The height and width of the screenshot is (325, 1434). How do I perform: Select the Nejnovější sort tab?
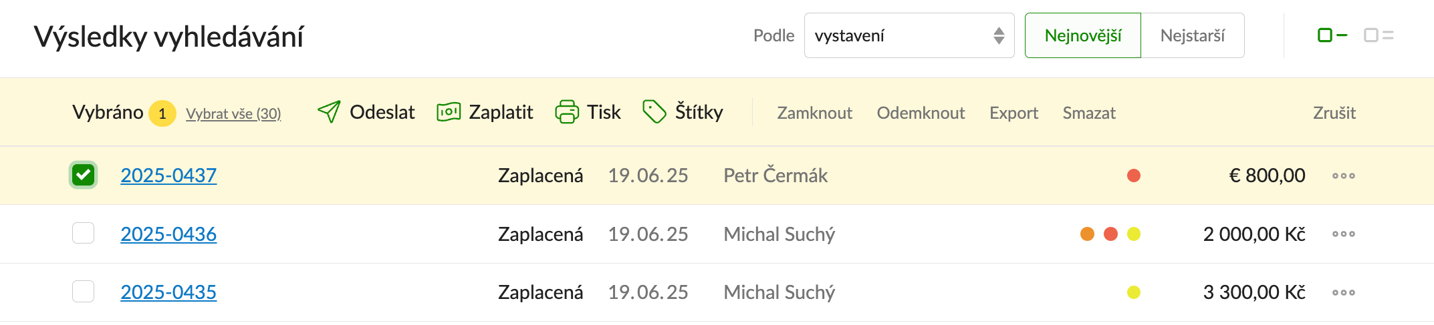point(1083,35)
